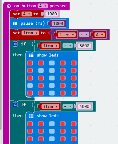Open the button A dropdown in the on button pressed block

(43, 6)
